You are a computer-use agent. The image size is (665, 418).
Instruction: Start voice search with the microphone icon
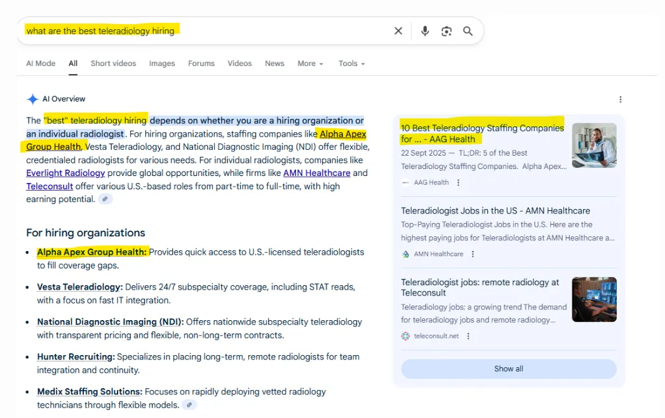point(424,31)
